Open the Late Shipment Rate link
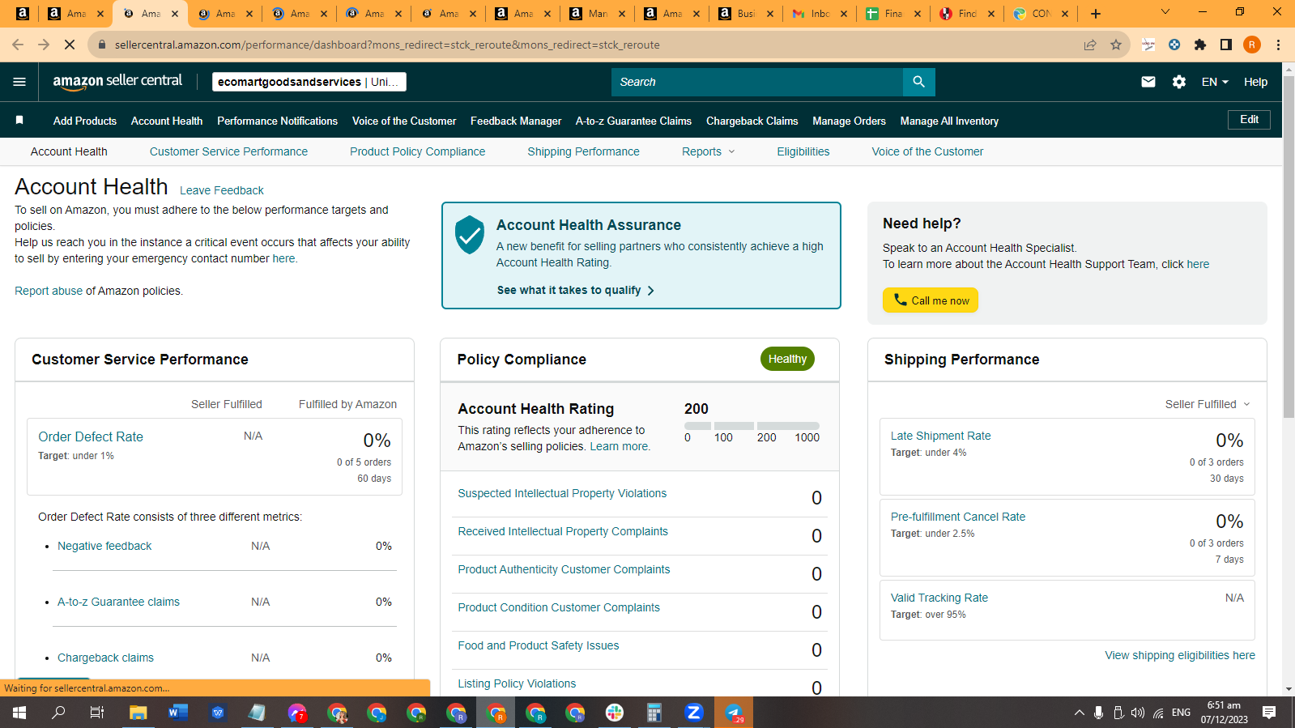Image resolution: width=1295 pixels, height=728 pixels. (x=940, y=436)
